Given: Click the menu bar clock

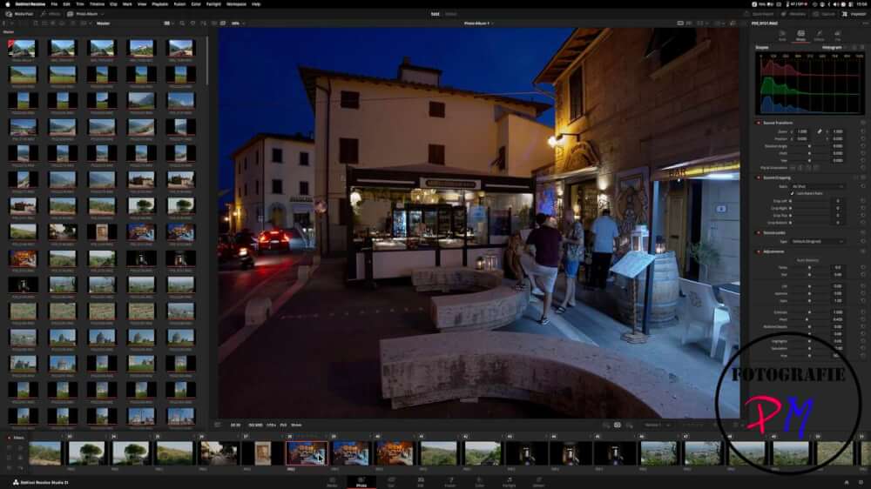Looking at the screenshot, I should point(863,3).
